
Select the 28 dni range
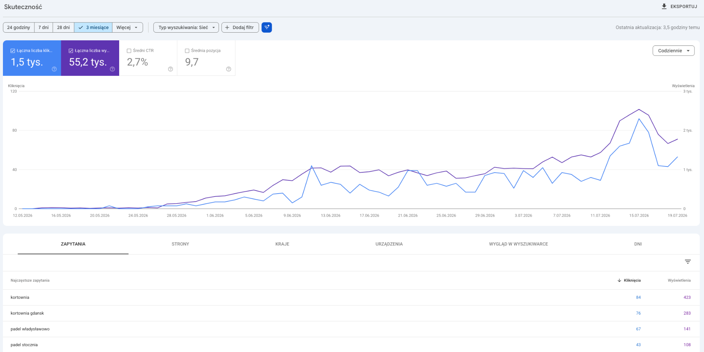(x=63, y=27)
